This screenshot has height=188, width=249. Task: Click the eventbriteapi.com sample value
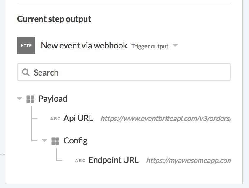coord(165,119)
